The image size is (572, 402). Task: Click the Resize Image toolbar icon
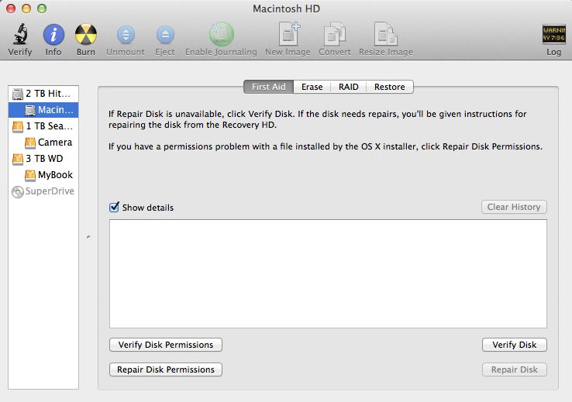click(385, 34)
